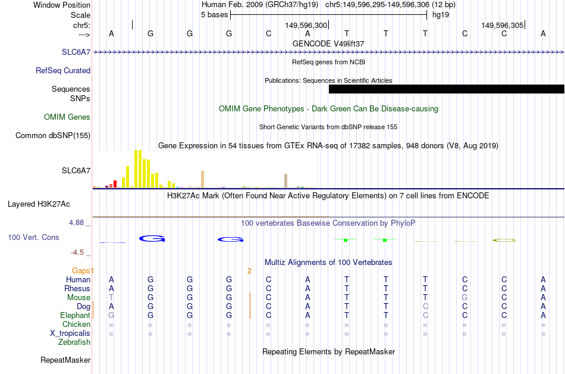Select the RepeatMasker track label
Viewport: 565px width, 374px height.
coord(65,360)
